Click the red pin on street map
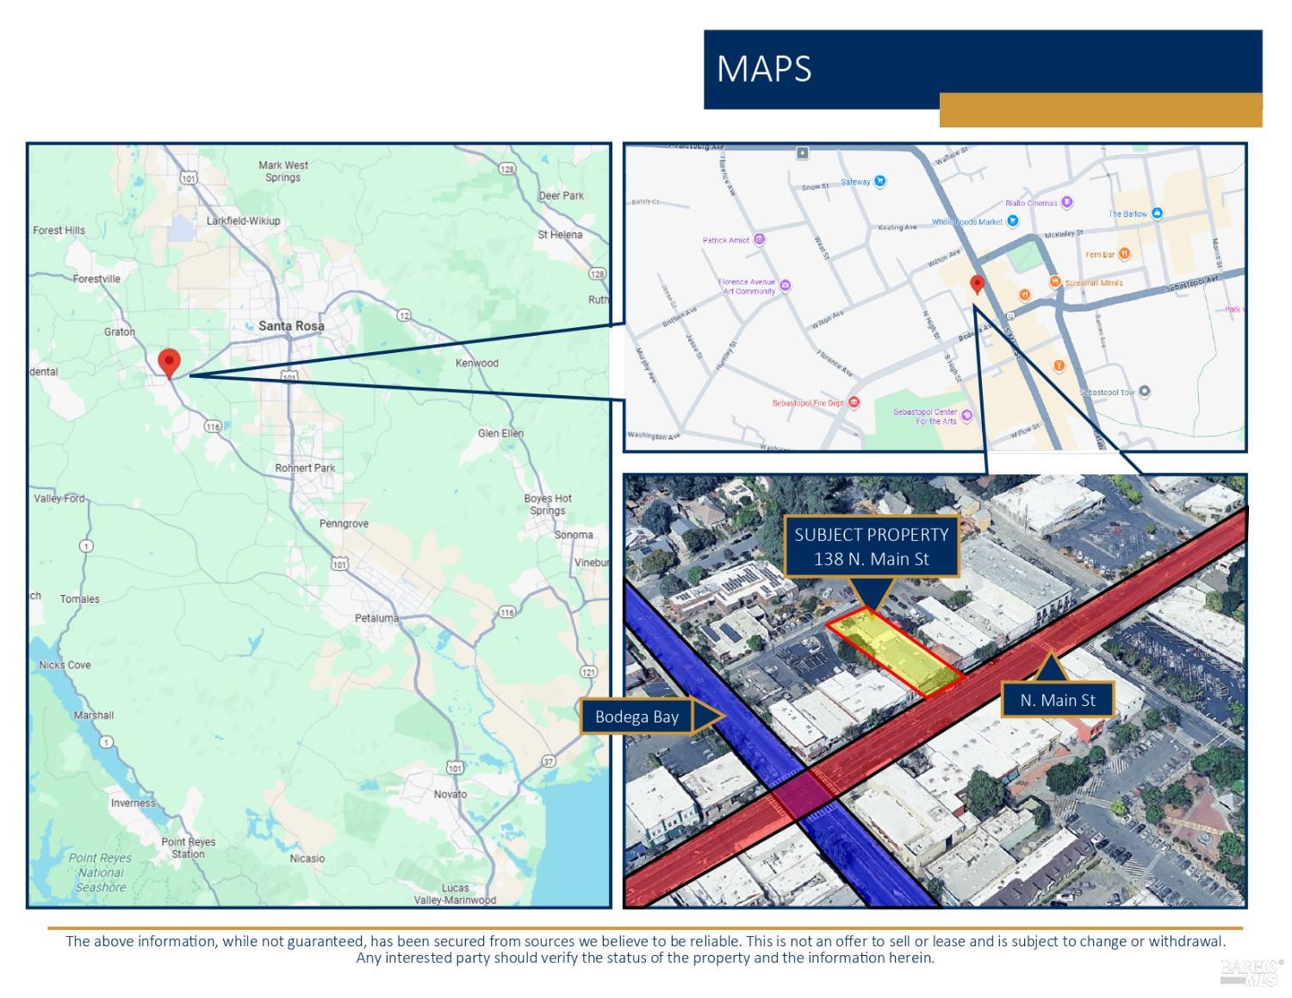Screen dimensions: 1292x998 (x=977, y=284)
